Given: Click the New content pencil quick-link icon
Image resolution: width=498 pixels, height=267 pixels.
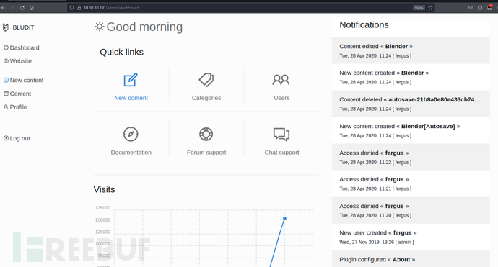Looking at the screenshot, I should (131, 80).
